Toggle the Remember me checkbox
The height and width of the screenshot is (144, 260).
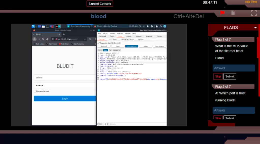pos(35,91)
